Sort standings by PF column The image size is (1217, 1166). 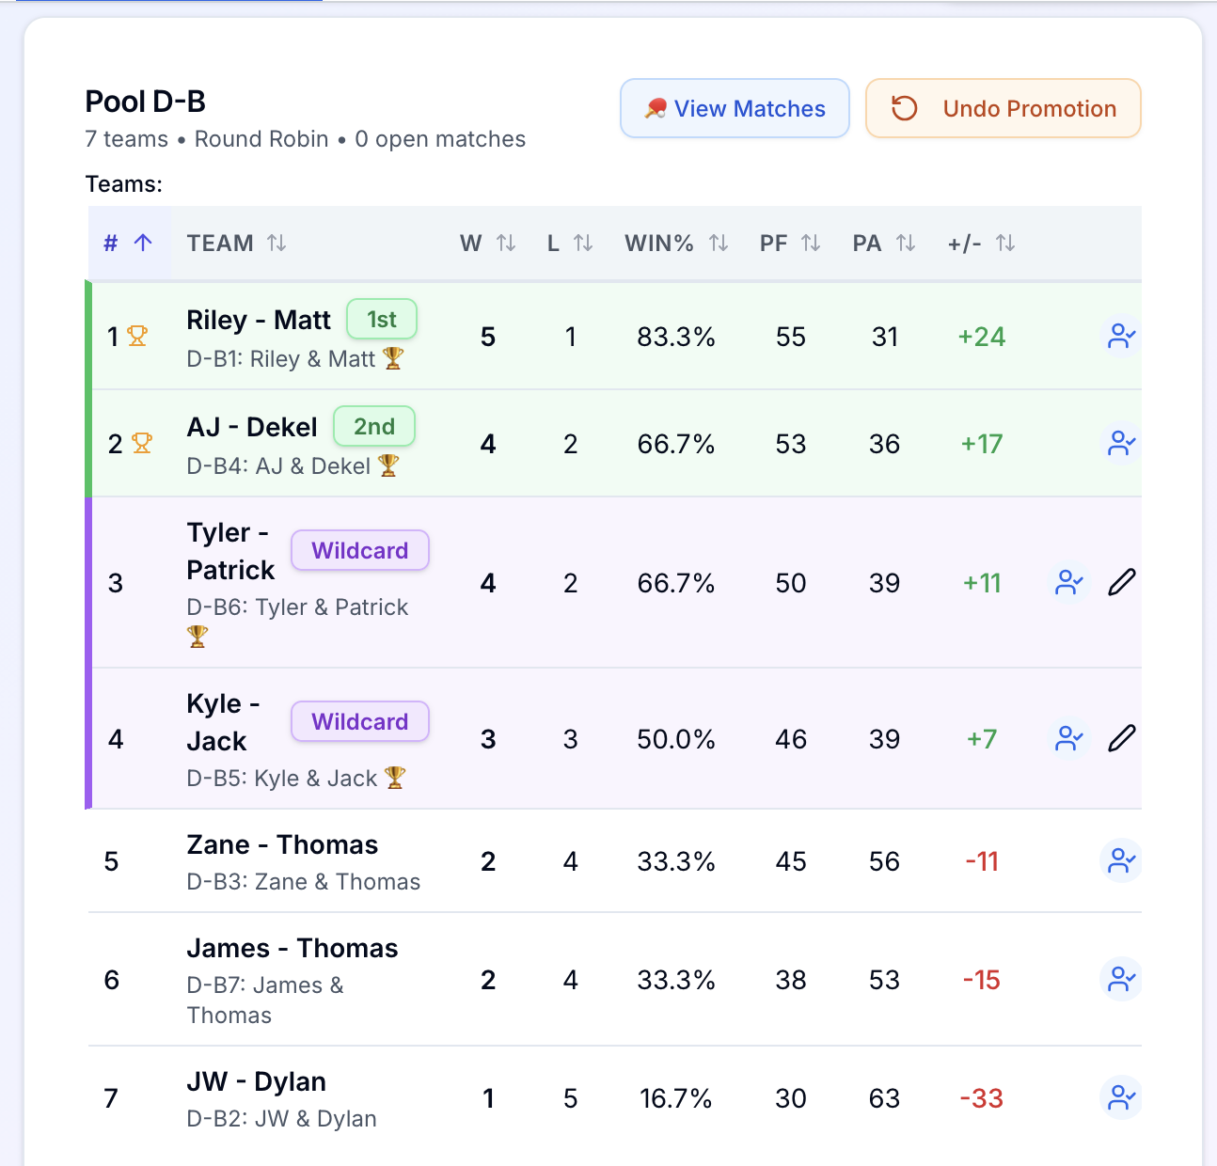pos(789,244)
